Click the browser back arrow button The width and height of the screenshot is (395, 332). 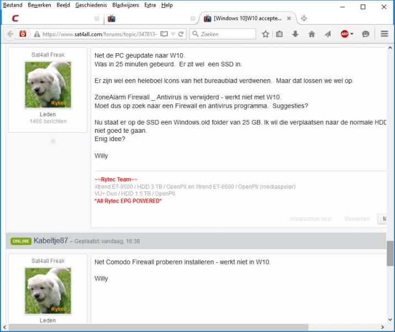point(9,34)
